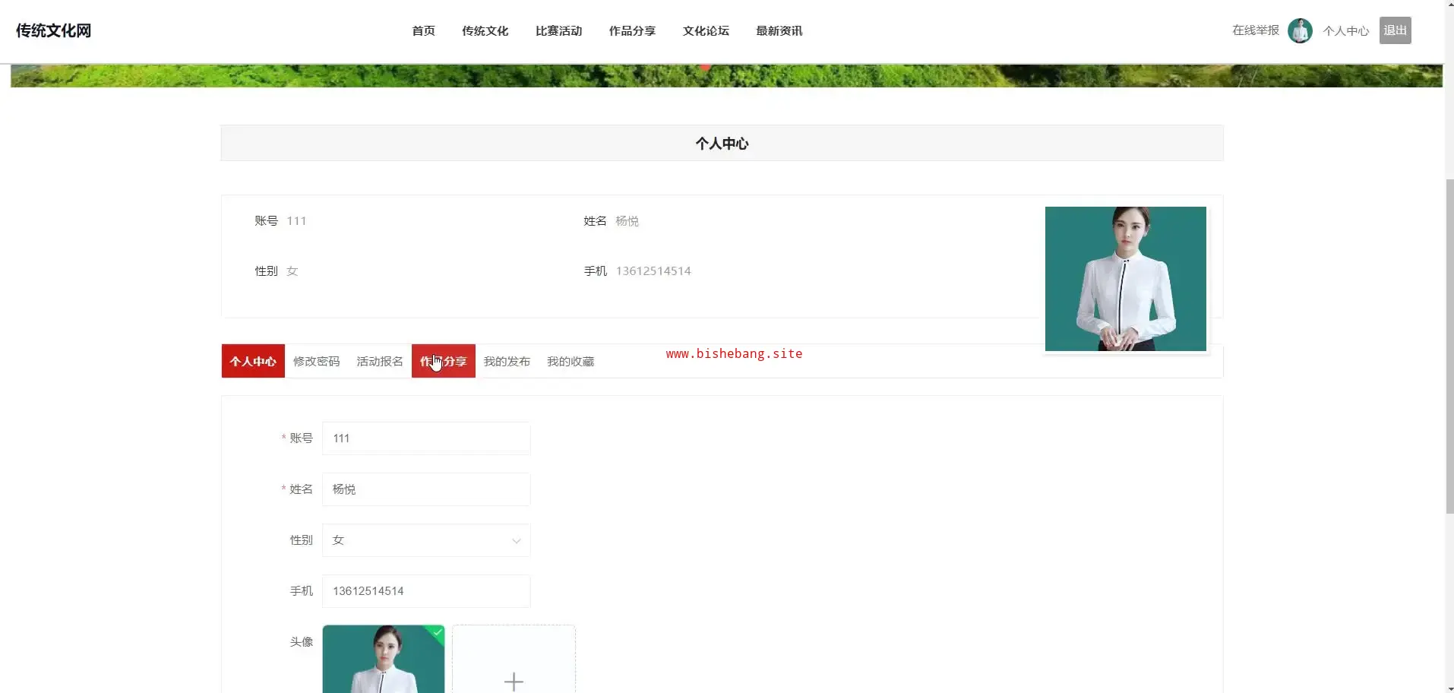Image resolution: width=1454 pixels, height=693 pixels.
Task: Click the user avatar icon in header
Action: (x=1300, y=30)
